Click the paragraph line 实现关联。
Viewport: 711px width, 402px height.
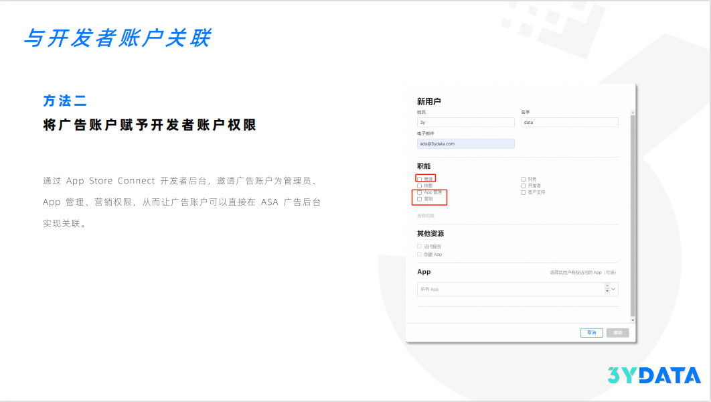click(x=65, y=223)
